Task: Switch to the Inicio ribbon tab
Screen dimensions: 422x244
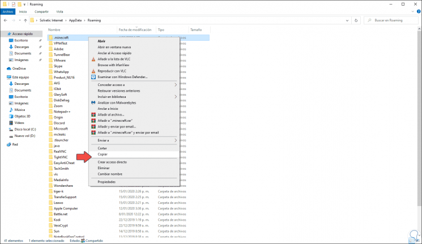Action: pos(23,11)
